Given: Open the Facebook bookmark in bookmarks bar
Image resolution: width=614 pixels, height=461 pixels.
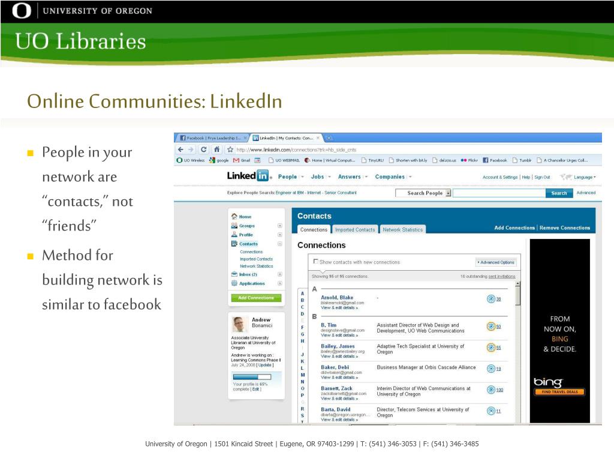Looking at the screenshot, I should point(495,160).
